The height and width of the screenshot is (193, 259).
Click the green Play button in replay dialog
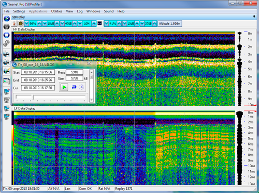pos(64,87)
